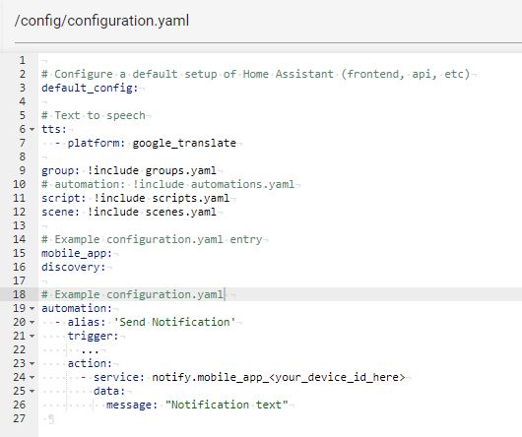Collapse the data block at line 25
The height and width of the screenshot is (437, 522).
[x=32, y=391]
